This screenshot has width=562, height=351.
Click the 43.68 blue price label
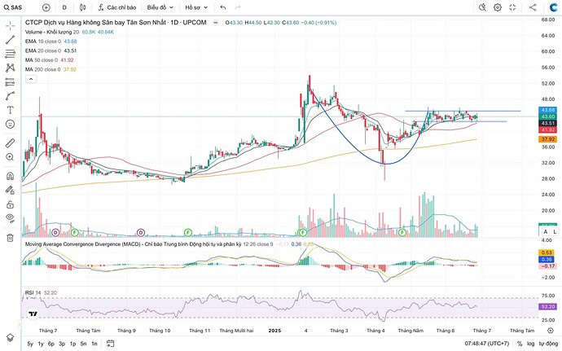(548, 110)
